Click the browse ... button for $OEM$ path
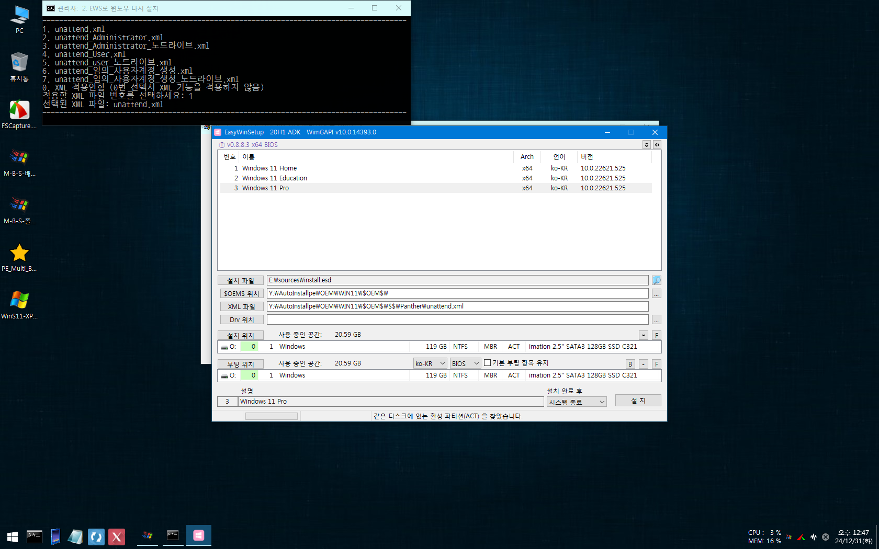The width and height of the screenshot is (879, 549). click(x=657, y=294)
